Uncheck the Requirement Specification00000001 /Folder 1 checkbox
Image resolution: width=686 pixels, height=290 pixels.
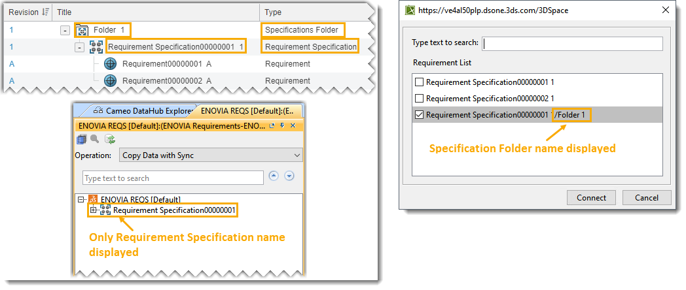pos(419,115)
